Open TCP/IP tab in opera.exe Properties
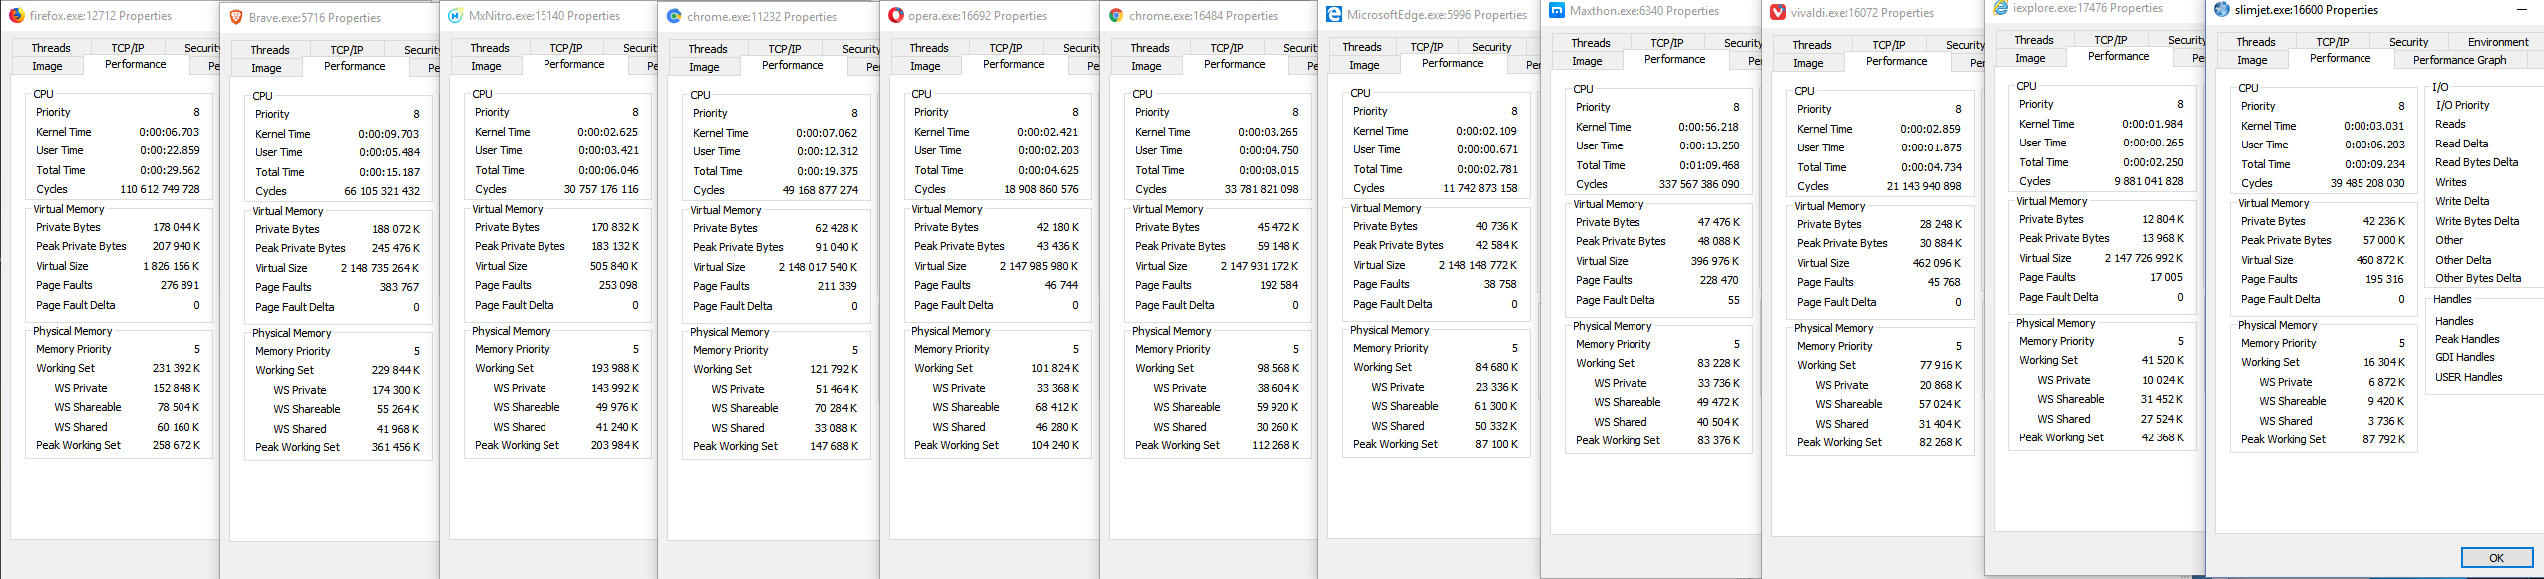 click(1006, 48)
